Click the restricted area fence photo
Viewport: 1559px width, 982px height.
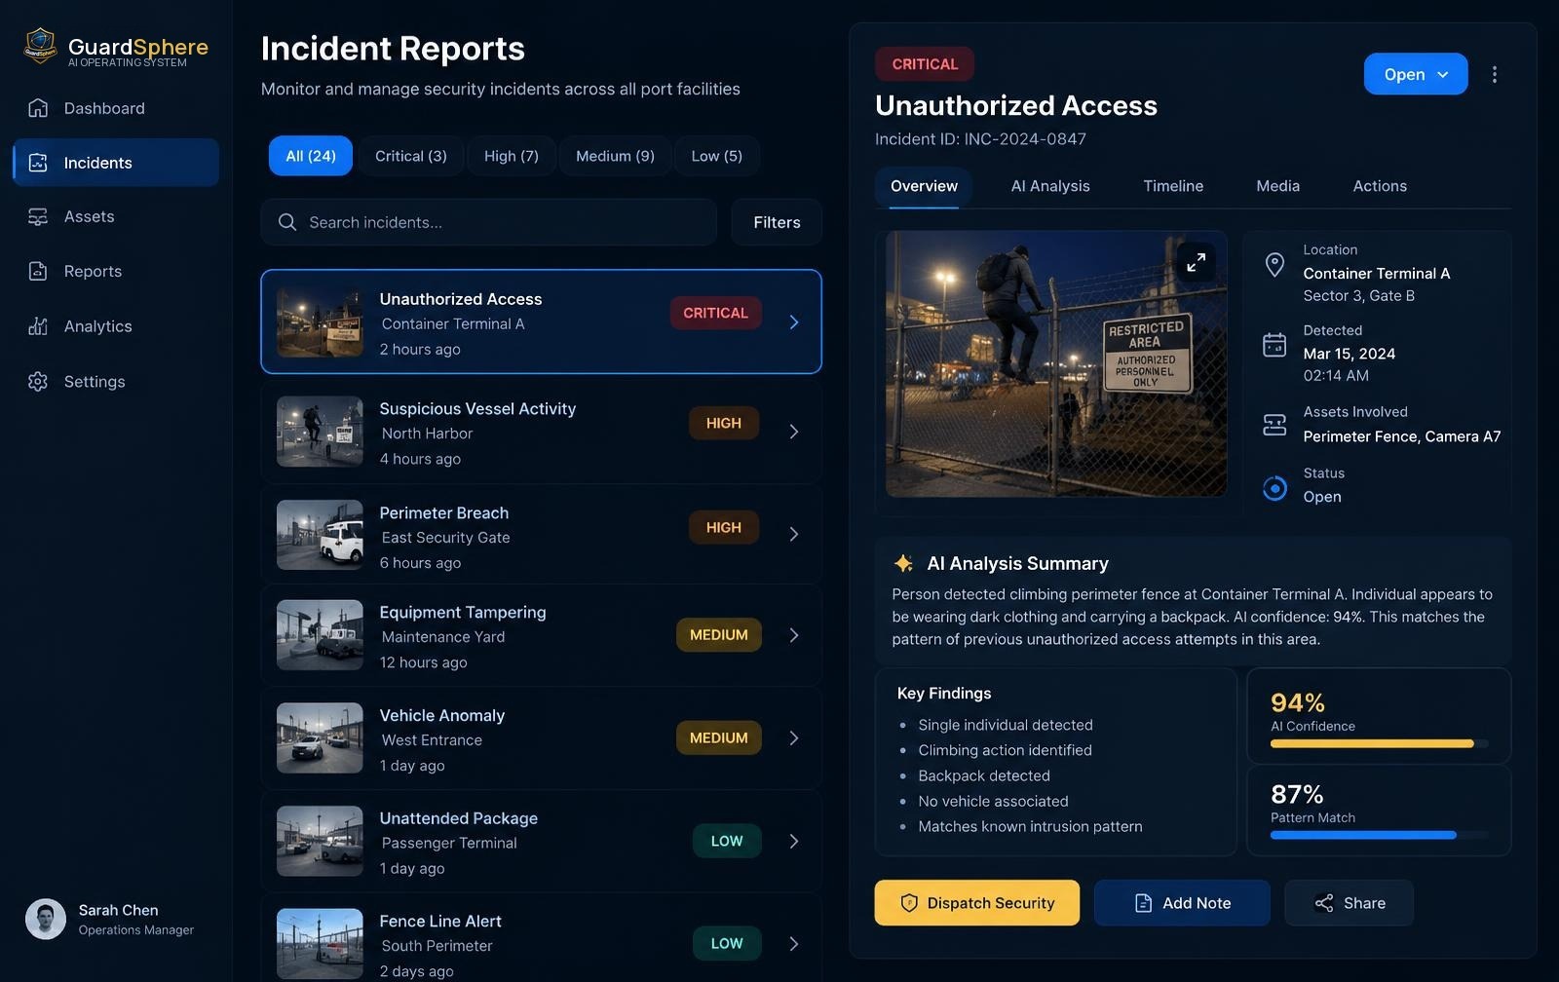pos(1056,363)
